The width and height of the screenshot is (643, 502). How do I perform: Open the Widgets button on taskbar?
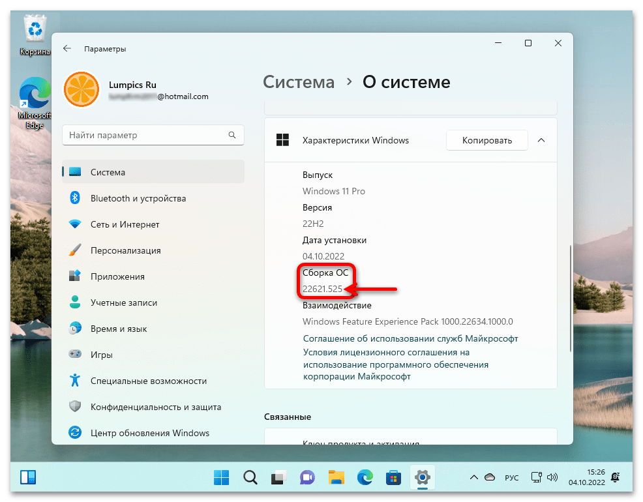[x=28, y=477]
